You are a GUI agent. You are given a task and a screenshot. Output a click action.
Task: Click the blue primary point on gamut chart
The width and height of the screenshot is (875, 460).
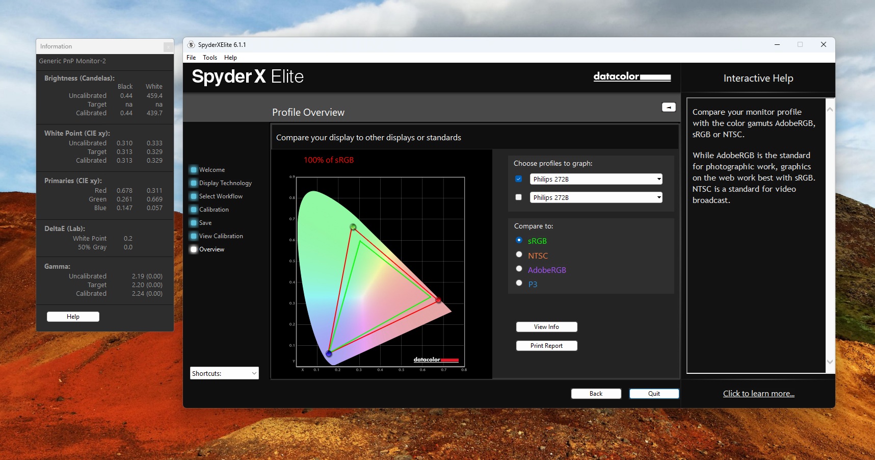pos(329,353)
